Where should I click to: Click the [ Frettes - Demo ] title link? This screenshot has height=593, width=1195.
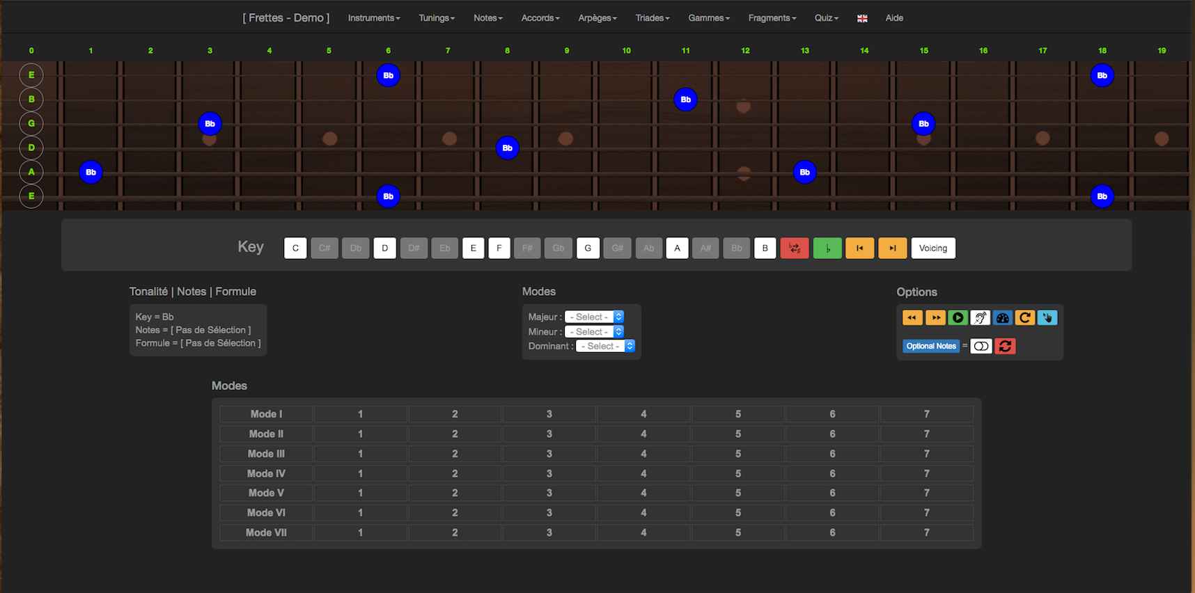point(286,18)
